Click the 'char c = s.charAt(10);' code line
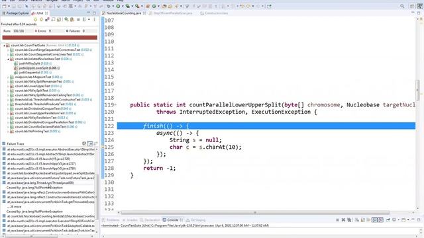424x238 pixels. pyautogui.click(x=205, y=147)
